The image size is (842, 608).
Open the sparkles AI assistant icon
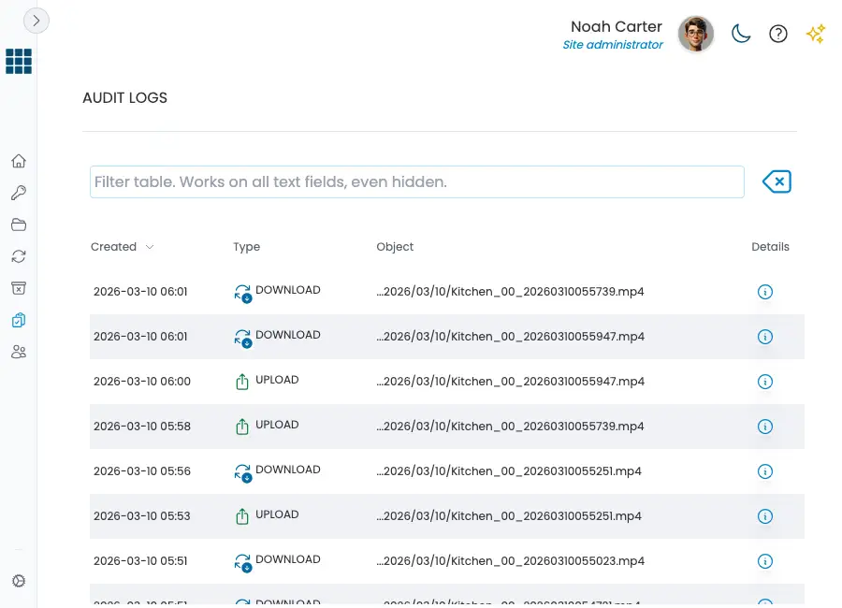(x=816, y=34)
